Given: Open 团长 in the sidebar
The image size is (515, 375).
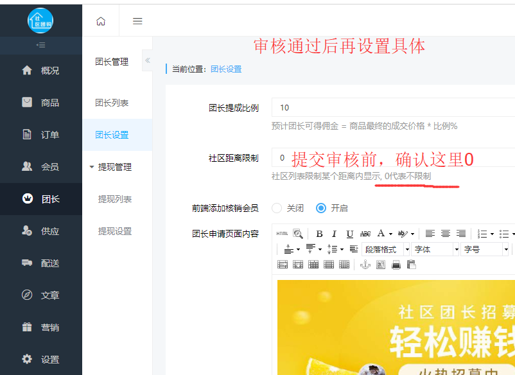Looking at the screenshot, I should pos(40,199).
